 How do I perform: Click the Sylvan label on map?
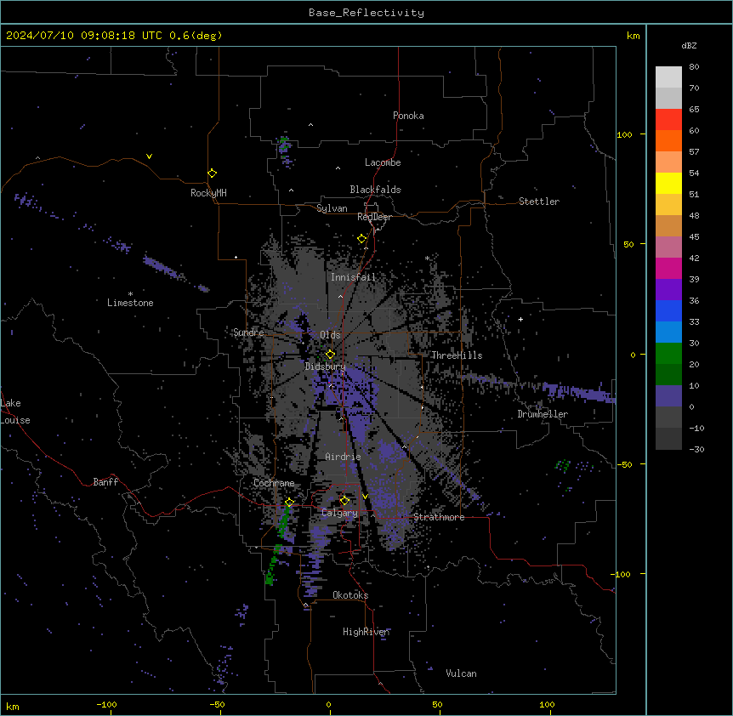tap(332, 208)
